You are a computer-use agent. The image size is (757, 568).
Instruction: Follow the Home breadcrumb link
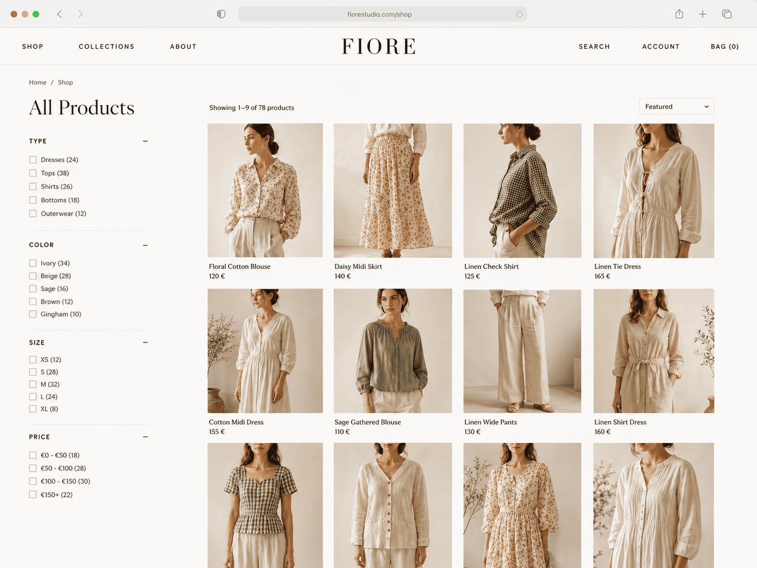coord(38,83)
